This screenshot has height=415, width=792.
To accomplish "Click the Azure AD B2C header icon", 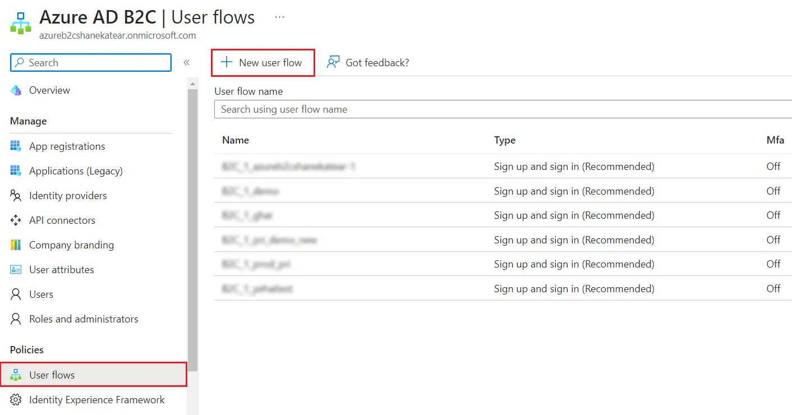I will pyautogui.click(x=21, y=22).
